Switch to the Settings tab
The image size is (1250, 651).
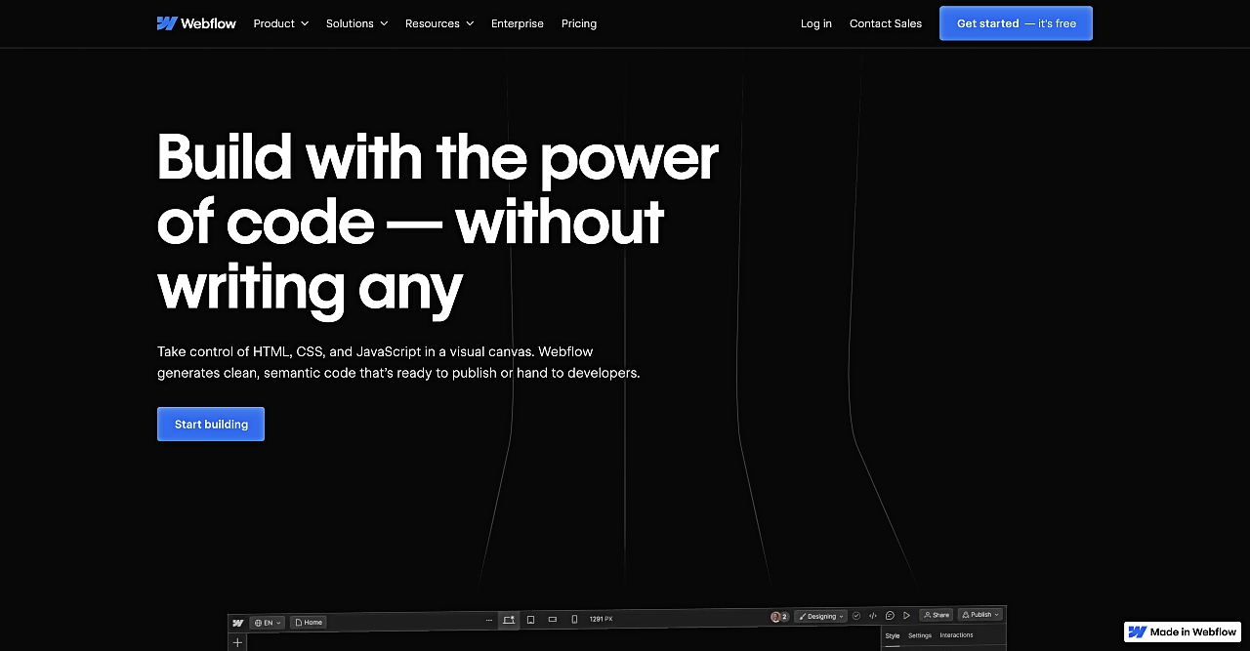[x=920, y=635]
